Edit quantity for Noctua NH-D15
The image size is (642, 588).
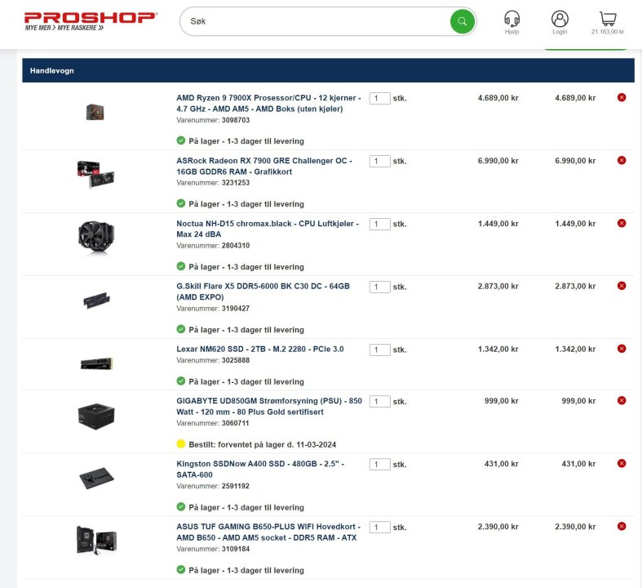[379, 224]
